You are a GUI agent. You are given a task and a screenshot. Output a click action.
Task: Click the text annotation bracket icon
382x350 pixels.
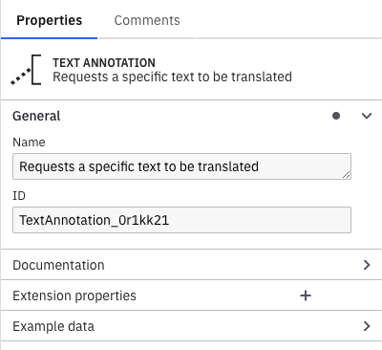click(26, 70)
